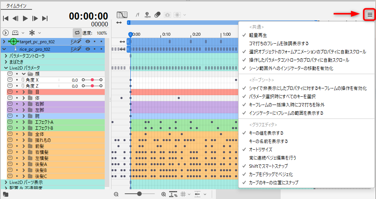Click the shy icon on 体 row
Image resolution: width=376 pixels, height=199 pixels.
tap(10, 98)
